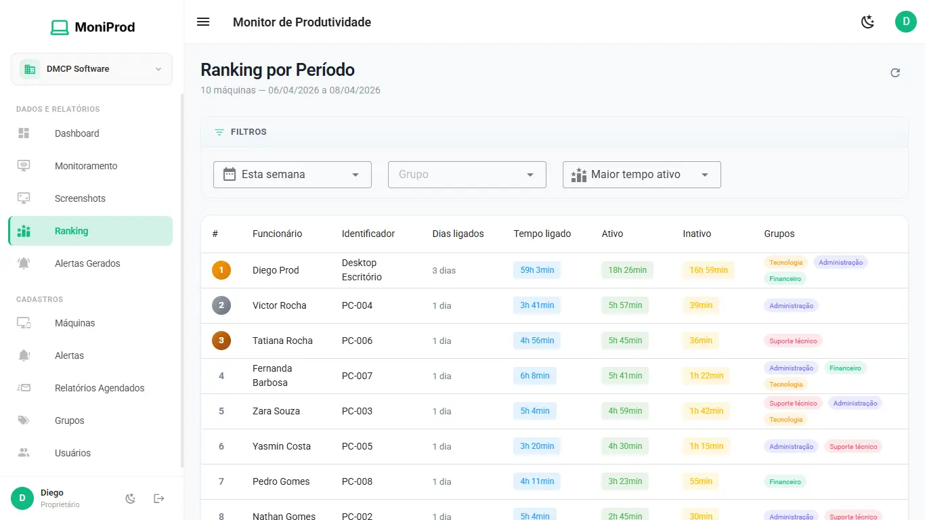925x520 pixels.
Task: Toggle the sidebar with the hamburger menu
Action: (203, 22)
